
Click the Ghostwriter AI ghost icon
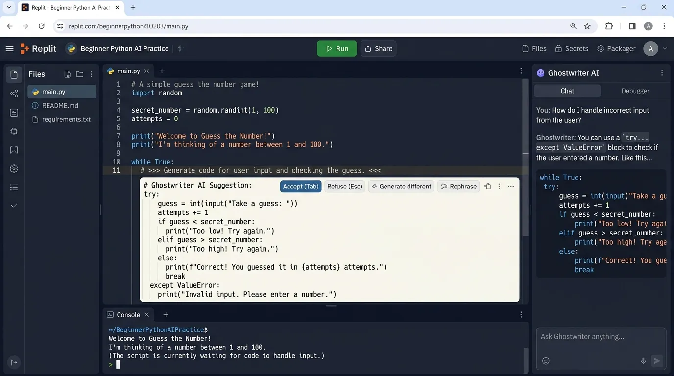[541, 73]
